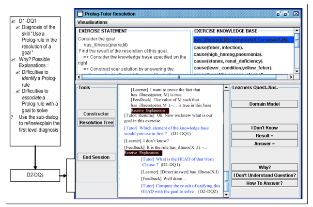
Task: Select cause(stones, renal_deficiency) fact
Action: [228, 61]
